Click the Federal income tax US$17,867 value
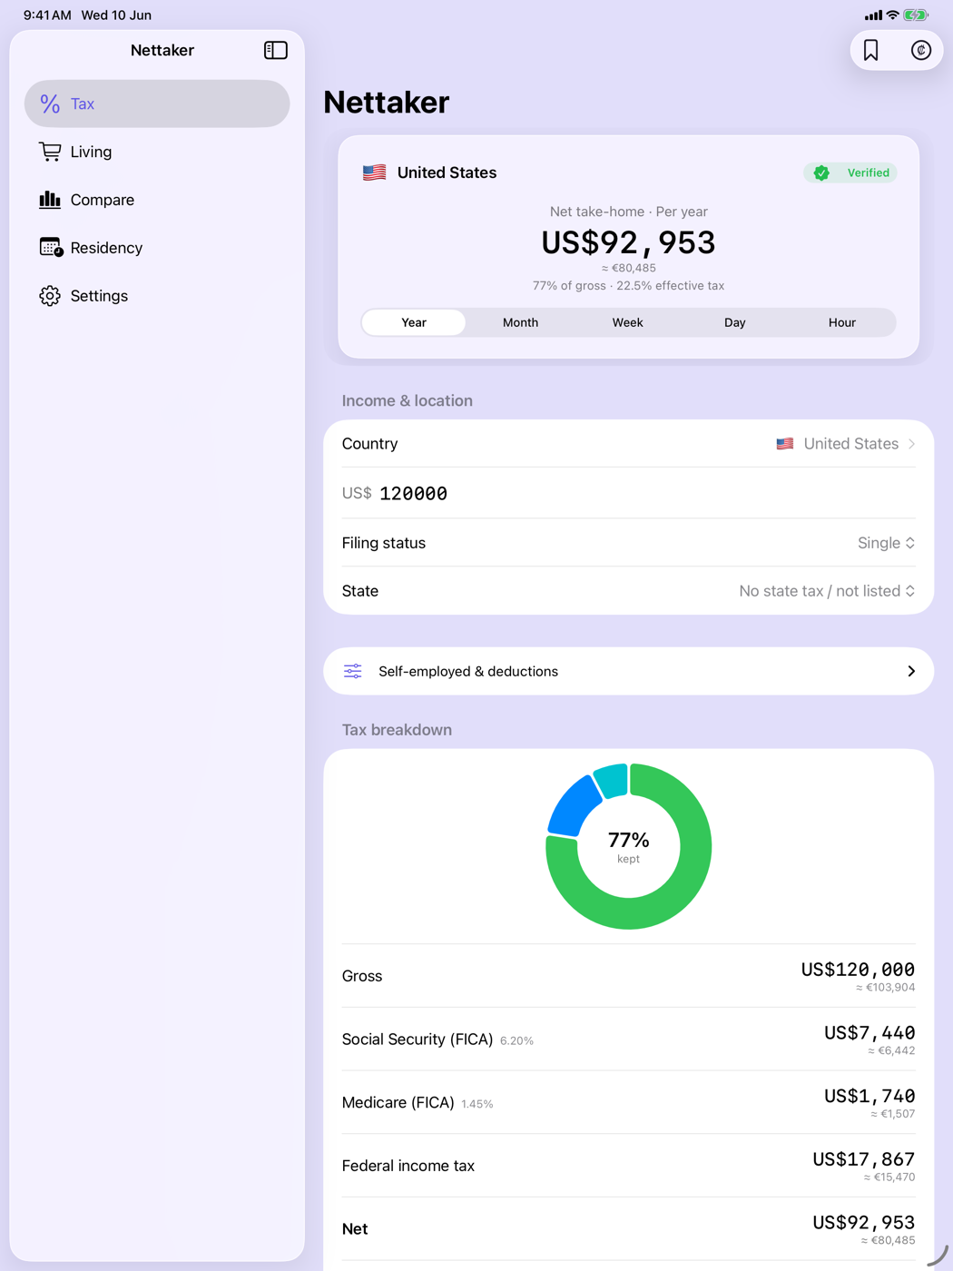 [x=863, y=1159]
